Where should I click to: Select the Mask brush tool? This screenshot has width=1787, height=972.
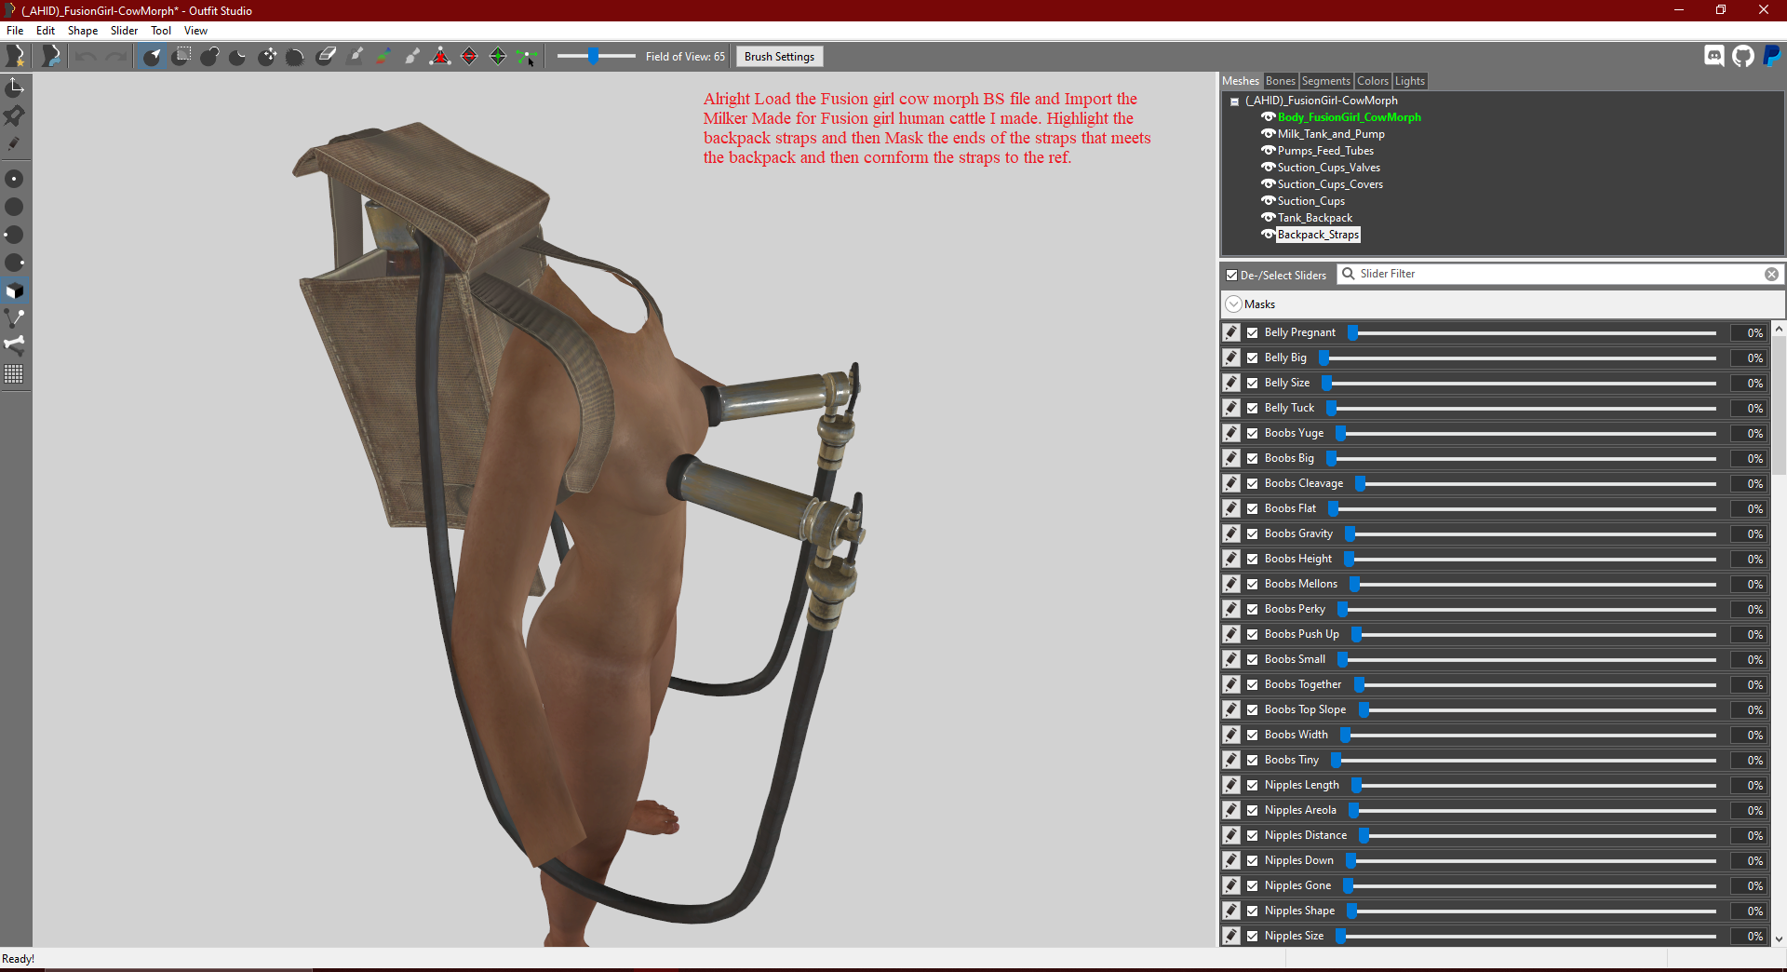click(x=181, y=57)
